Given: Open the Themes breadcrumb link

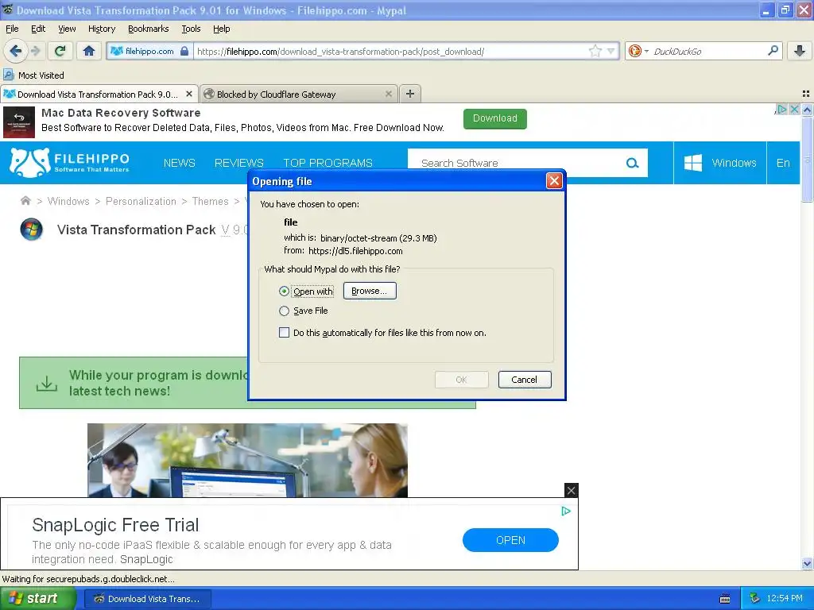Looking at the screenshot, I should (x=210, y=201).
